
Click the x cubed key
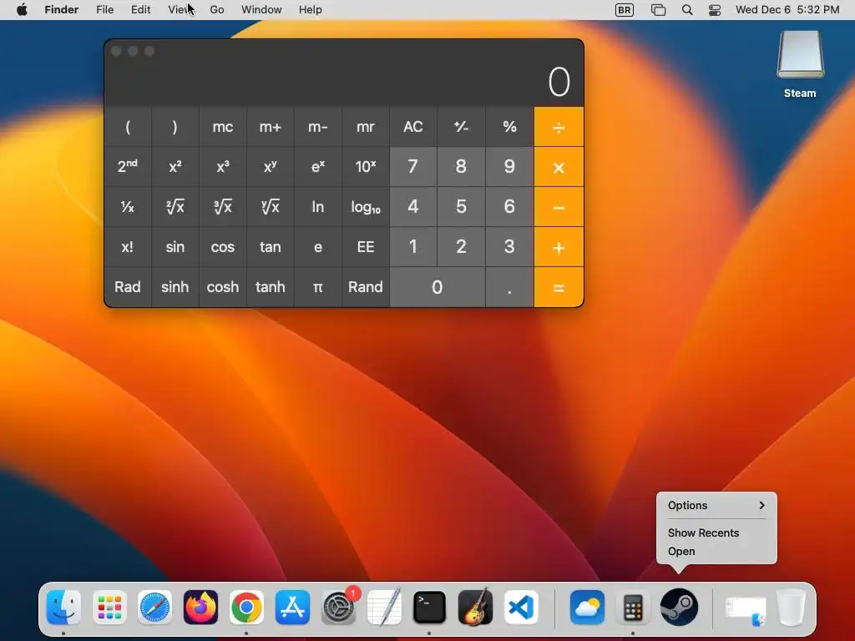pos(222,166)
